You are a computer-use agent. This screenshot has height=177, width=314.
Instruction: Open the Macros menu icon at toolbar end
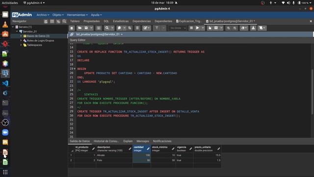(262, 28)
